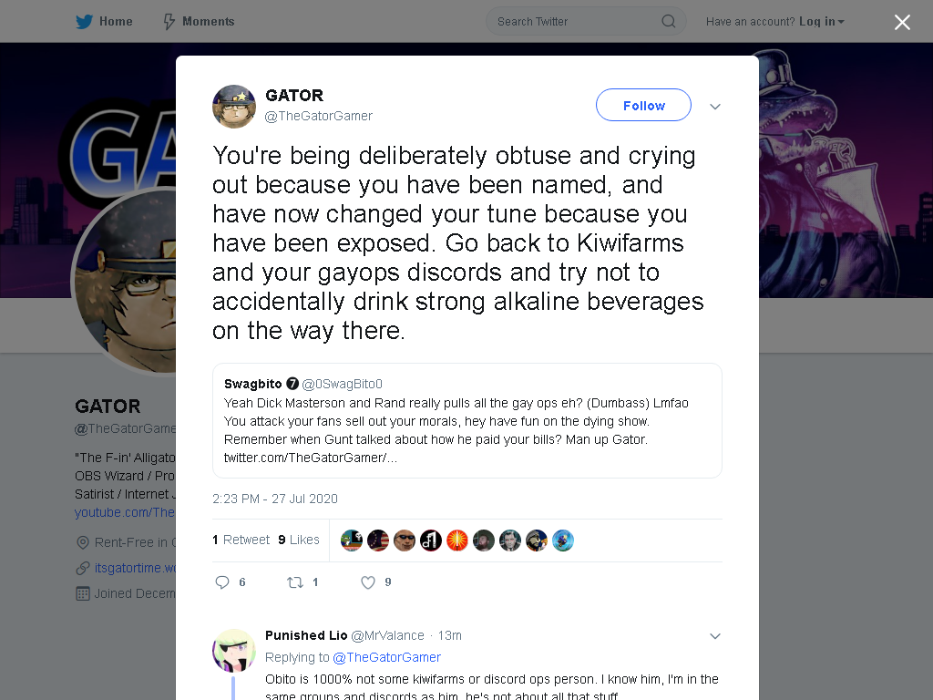Open the @TheGatorGamer mention link in reply
The width and height of the screenshot is (933, 700).
(x=386, y=657)
